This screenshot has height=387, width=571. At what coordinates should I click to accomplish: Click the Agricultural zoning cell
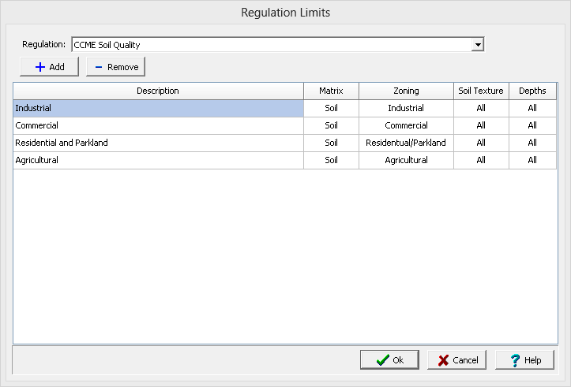406,160
